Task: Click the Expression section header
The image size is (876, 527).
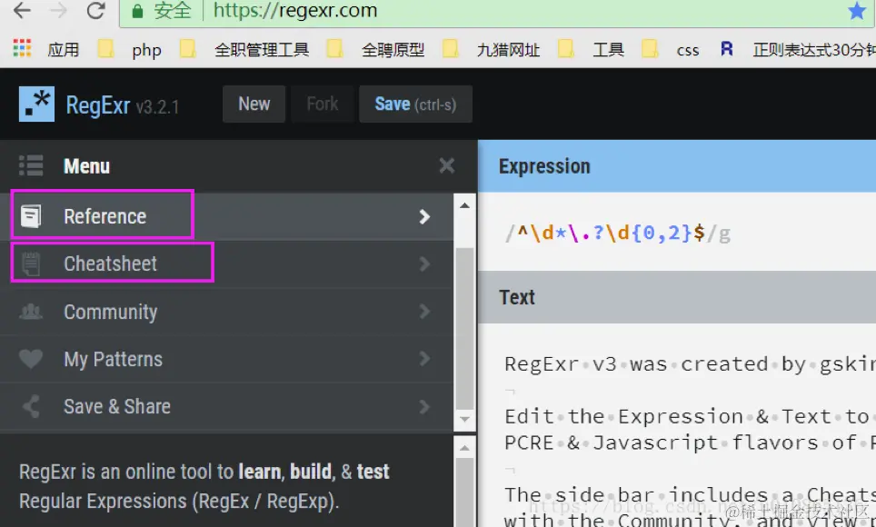Action: click(x=677, y=166)
